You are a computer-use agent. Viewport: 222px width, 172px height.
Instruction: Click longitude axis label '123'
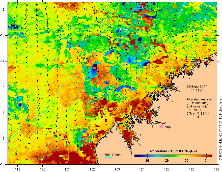pyautogui.click(x=117, y=169)
